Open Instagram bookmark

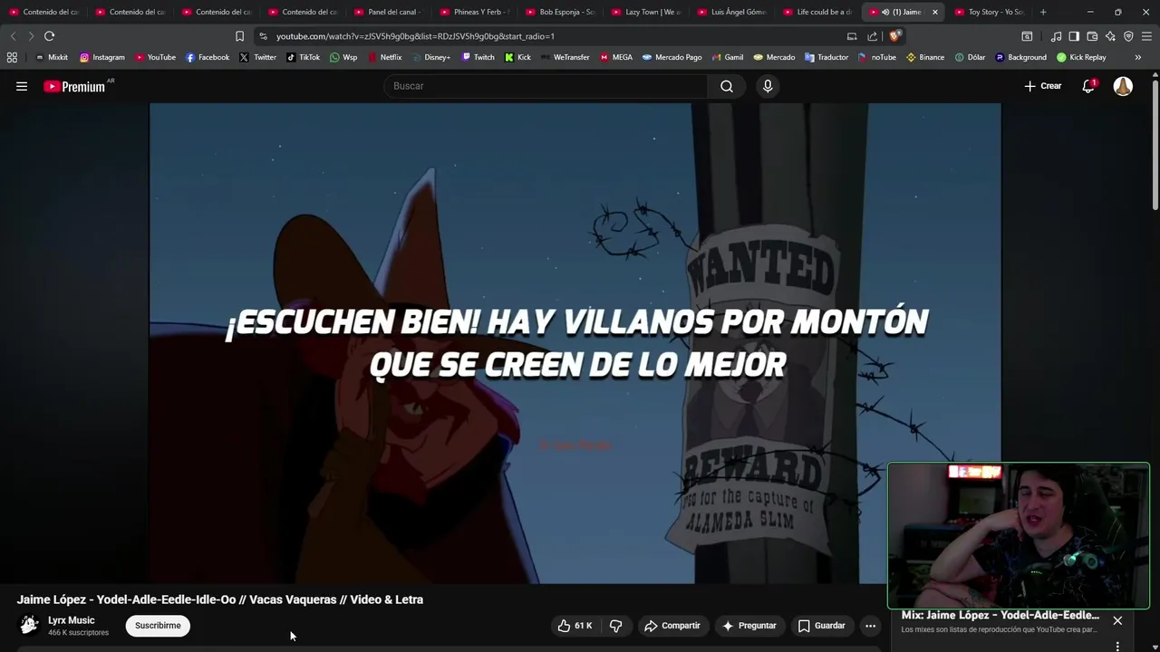tap(101, 57)
